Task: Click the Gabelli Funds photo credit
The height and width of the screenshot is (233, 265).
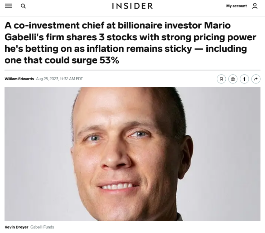Action: point(42,227)
